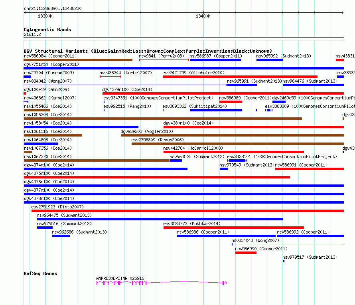Viewport: 355px width, 305px height.
Task: Click nsv1055466 (Coe2014) label
Action: (x=48, y=106)
